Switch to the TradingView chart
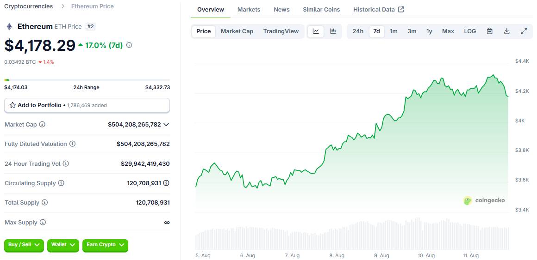 tap(281, 31)
